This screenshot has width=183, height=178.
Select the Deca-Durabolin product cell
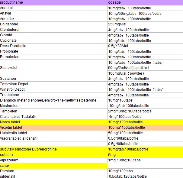[53, 46]
